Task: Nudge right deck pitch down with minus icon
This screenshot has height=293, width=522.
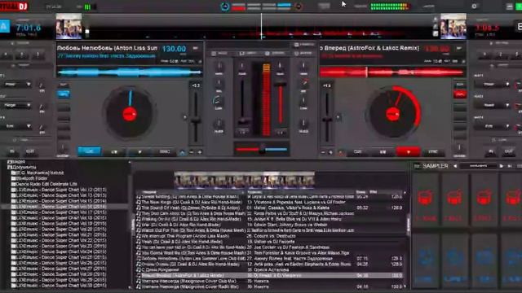Action: pyautogui.click(x=323, y=152)
